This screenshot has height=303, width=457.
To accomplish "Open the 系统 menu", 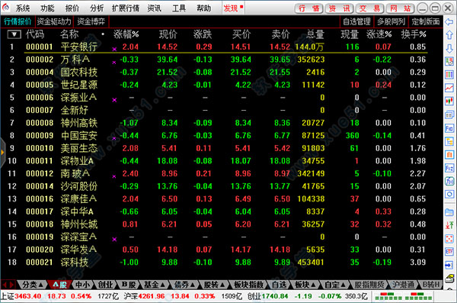I will pos(23,8).
